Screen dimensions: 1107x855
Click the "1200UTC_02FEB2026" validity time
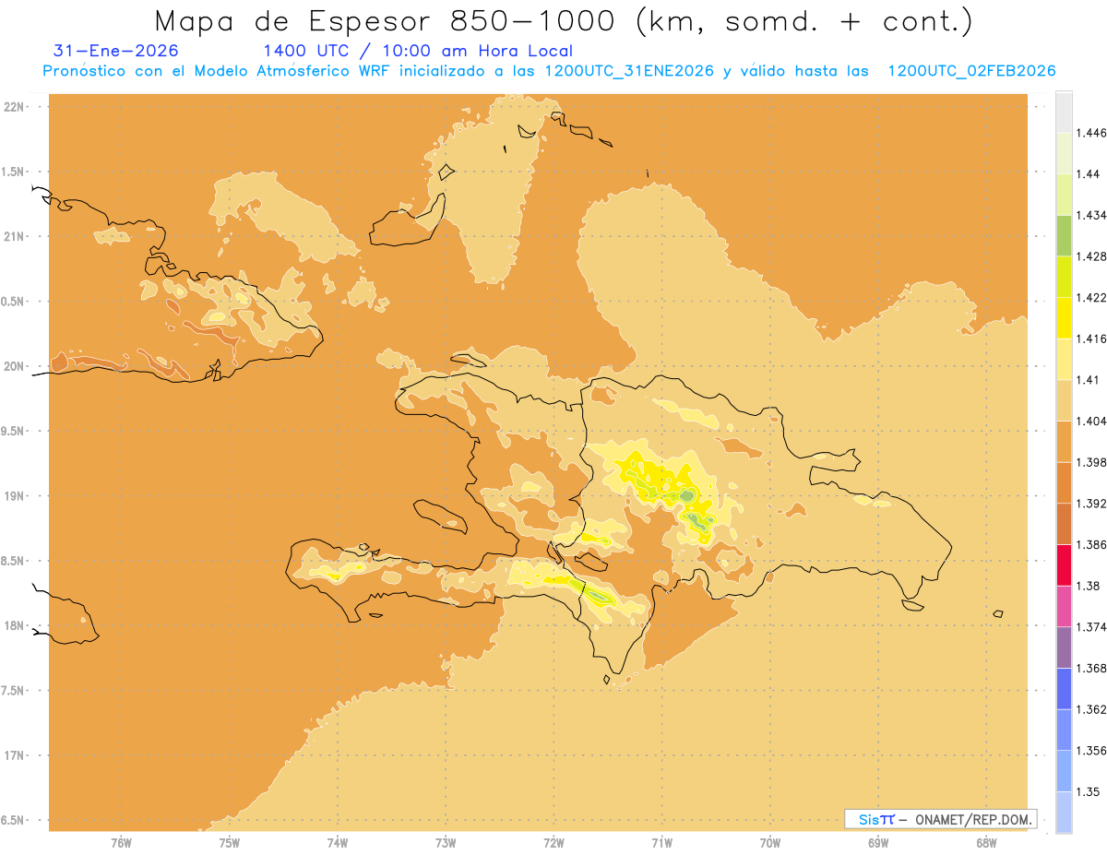pos(971,71)
